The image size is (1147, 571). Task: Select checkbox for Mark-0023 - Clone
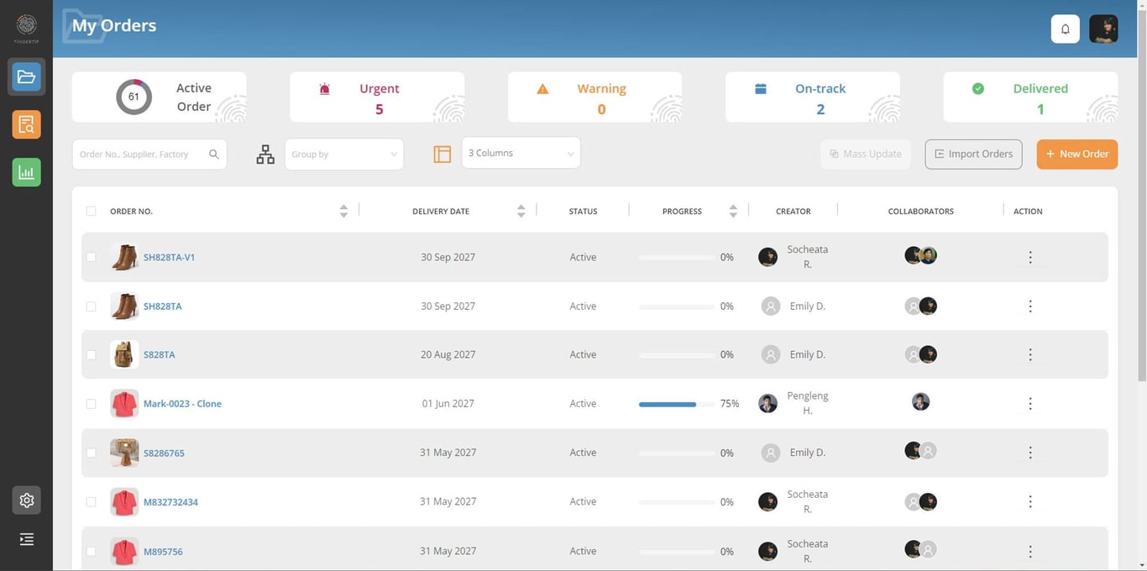(x=91, y=404)
